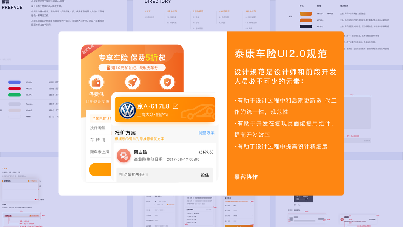Click the dark #212121 swatch

(x=306, y=26)
